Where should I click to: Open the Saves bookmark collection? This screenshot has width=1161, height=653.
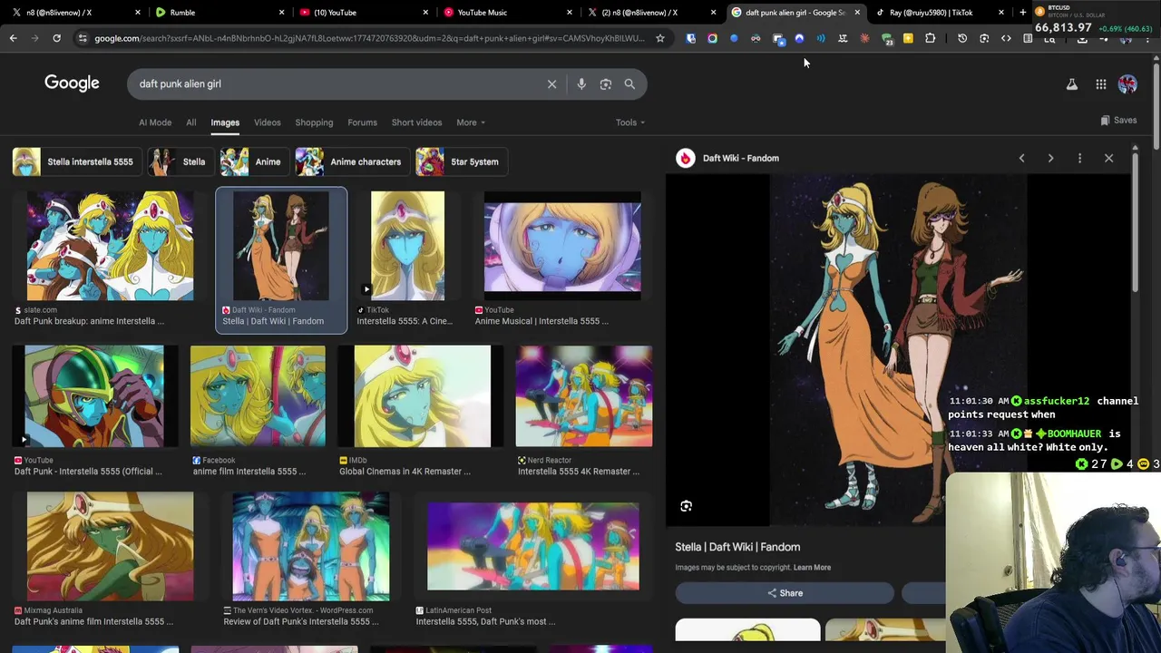(x=1118, y=120)
